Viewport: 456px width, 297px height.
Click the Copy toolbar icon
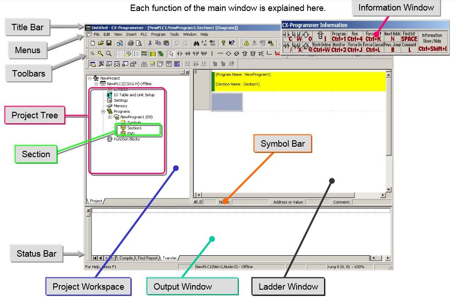[x=158, y=43]
